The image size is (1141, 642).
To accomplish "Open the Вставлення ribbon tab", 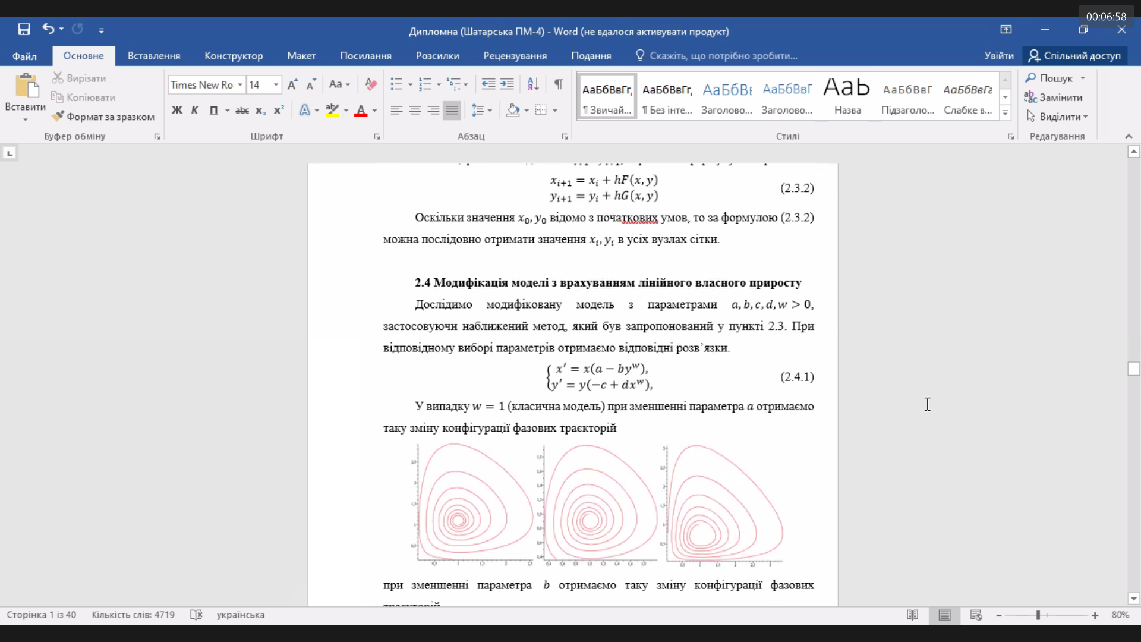I will (x=154, y=56).
